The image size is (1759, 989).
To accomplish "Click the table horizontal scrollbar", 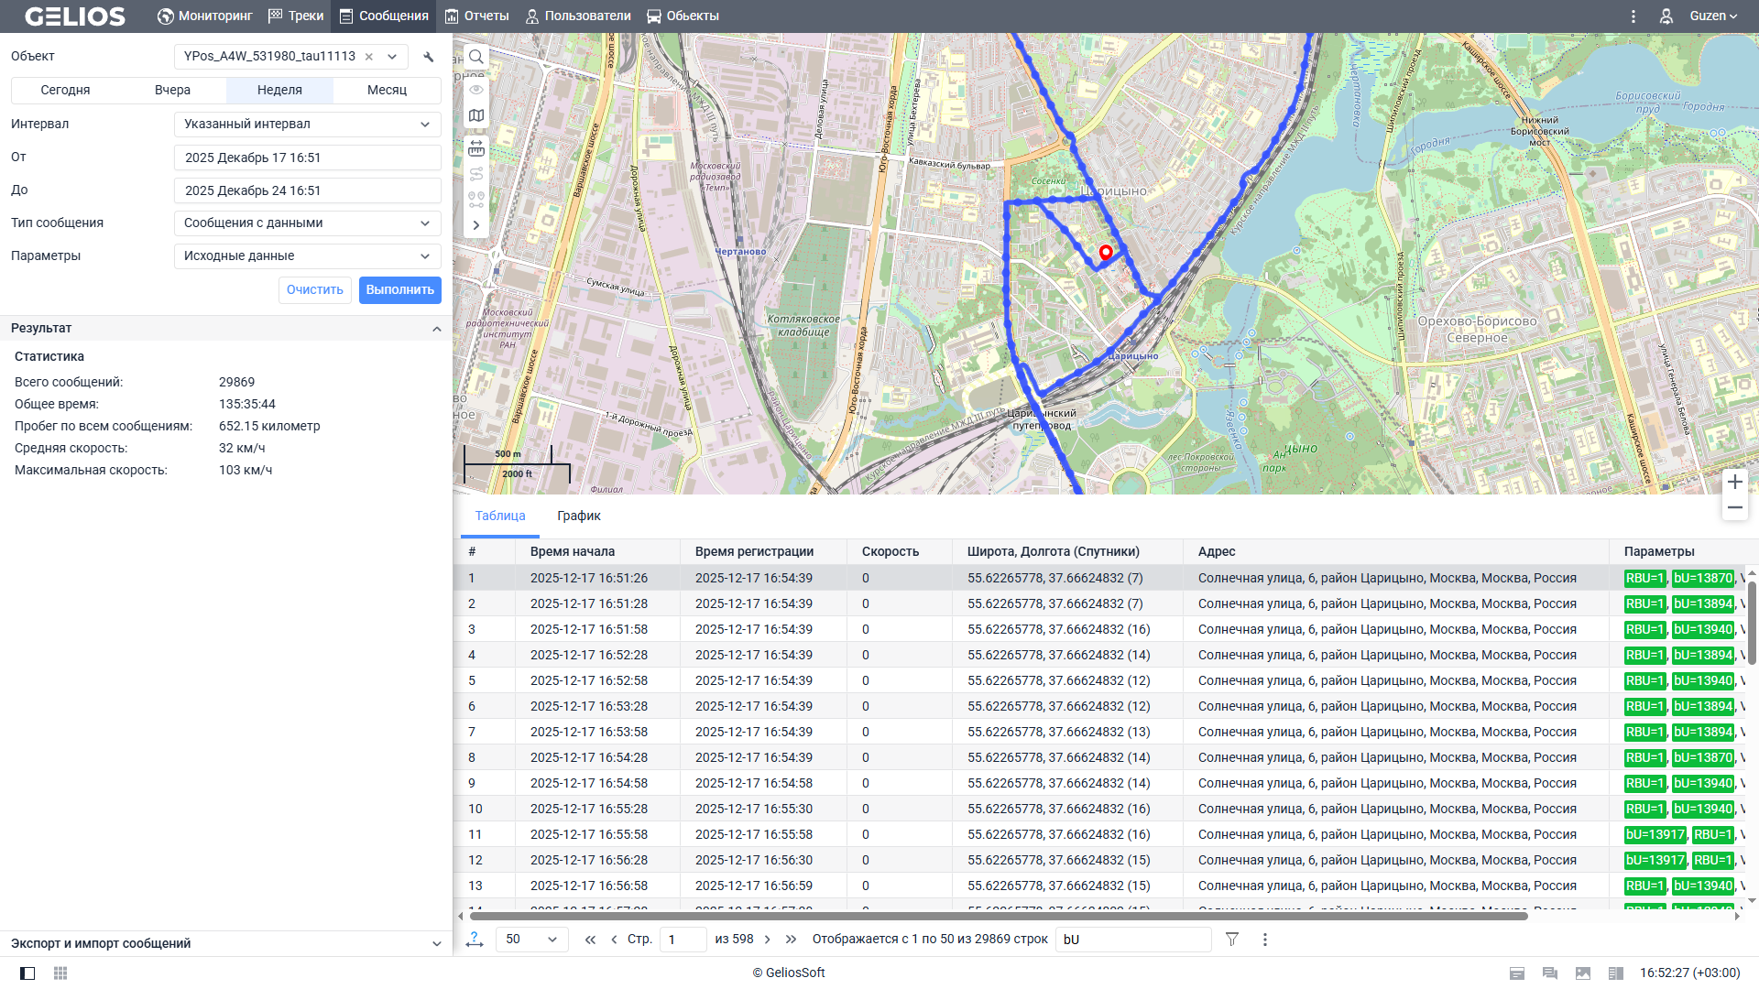I will tap(999, 916).
